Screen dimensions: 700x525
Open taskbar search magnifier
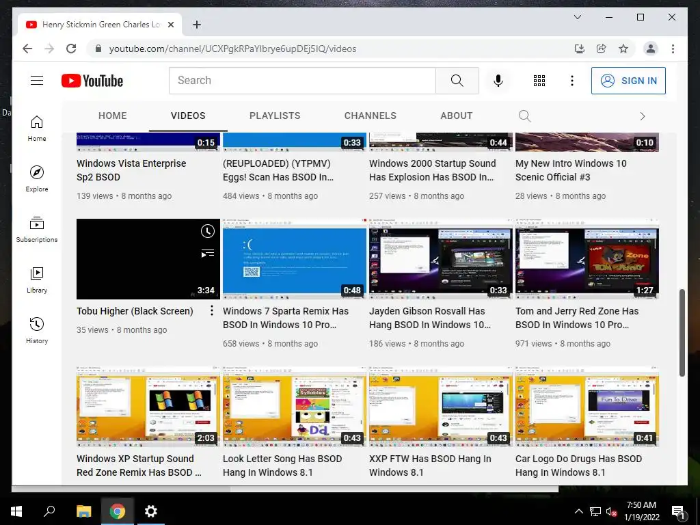click(49, 511)
